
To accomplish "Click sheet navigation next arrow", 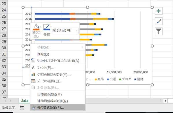I will click(x=10, y=101).
